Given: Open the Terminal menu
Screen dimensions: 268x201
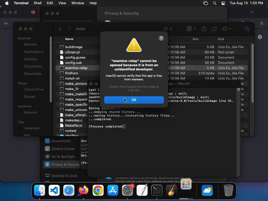Looking at the screenshot, I should click(21, 3).
